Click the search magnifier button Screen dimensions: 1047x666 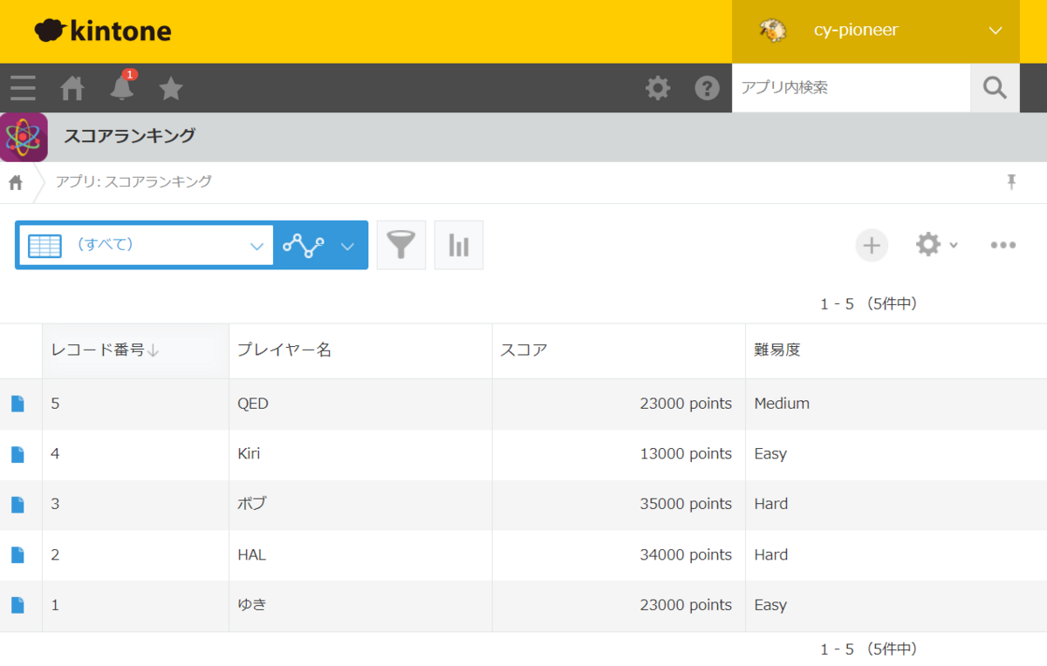(995, 88)
